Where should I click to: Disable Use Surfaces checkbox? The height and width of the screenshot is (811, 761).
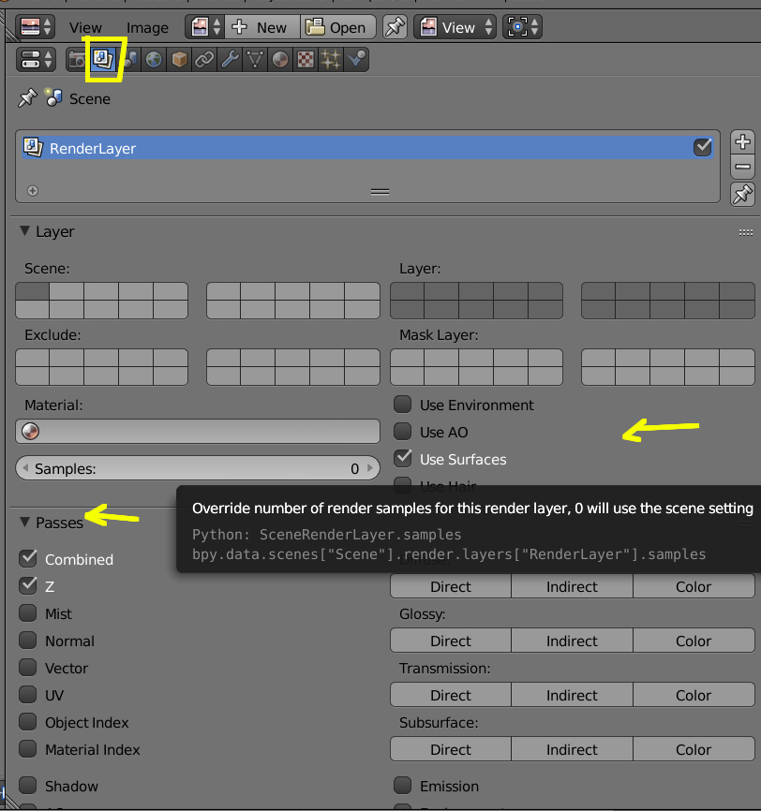[x=403, y=458]
